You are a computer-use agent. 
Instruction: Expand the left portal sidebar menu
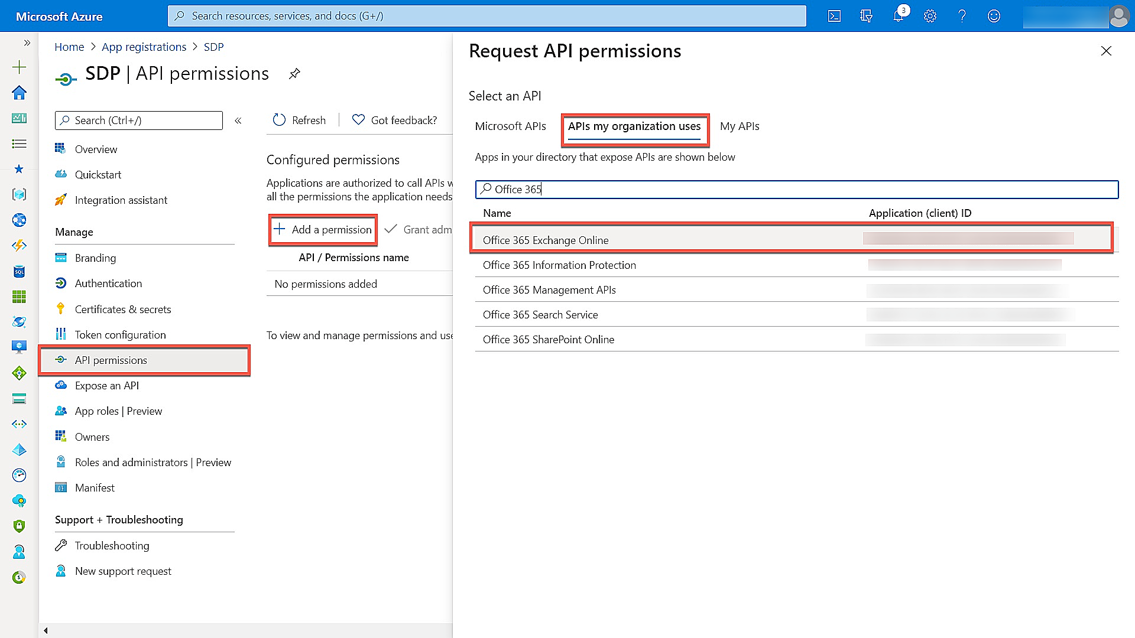click(x=27, y=43)
